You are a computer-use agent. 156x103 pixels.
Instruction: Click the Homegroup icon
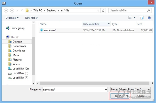point(8,28)
